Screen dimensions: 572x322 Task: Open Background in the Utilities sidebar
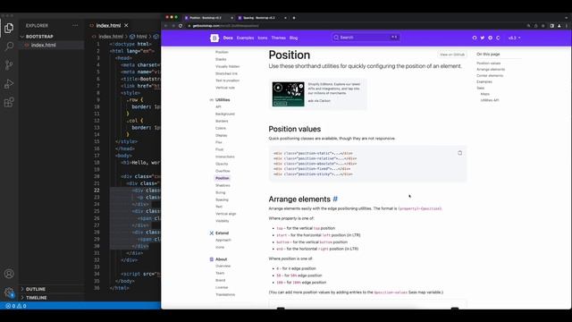pos(225,114)
